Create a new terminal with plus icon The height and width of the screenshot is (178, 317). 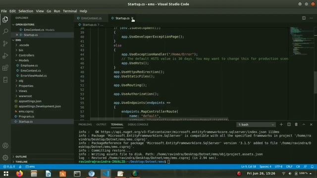click(281, 125)
